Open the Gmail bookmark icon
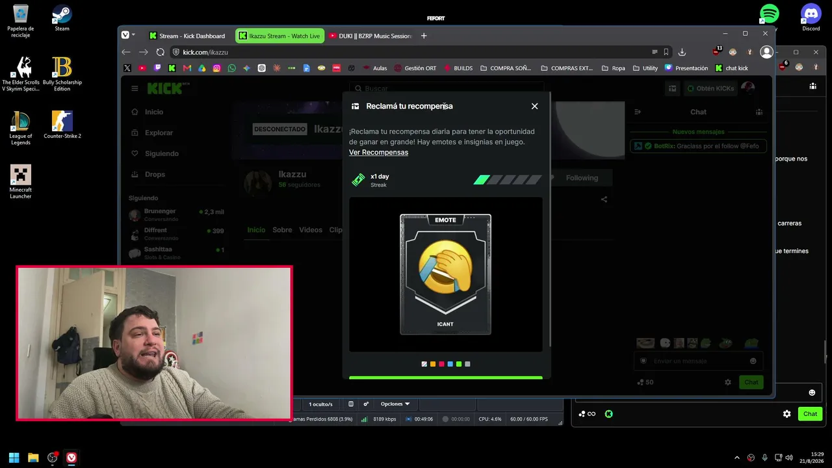This screenshot has width=832, height=468. [x=187, y=68]
